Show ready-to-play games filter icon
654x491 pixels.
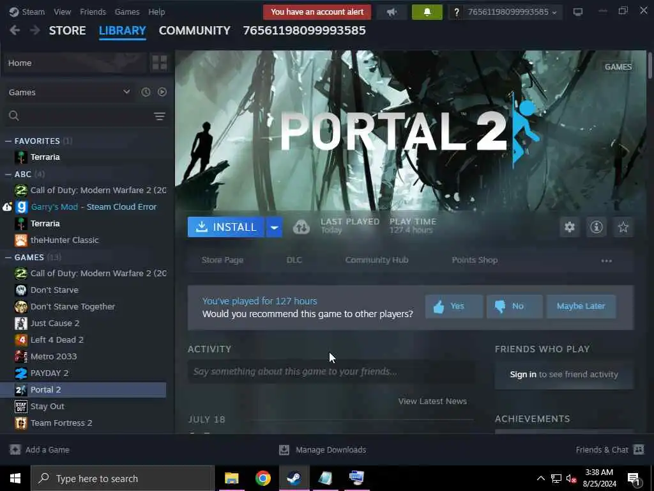(x=162, y=92)
